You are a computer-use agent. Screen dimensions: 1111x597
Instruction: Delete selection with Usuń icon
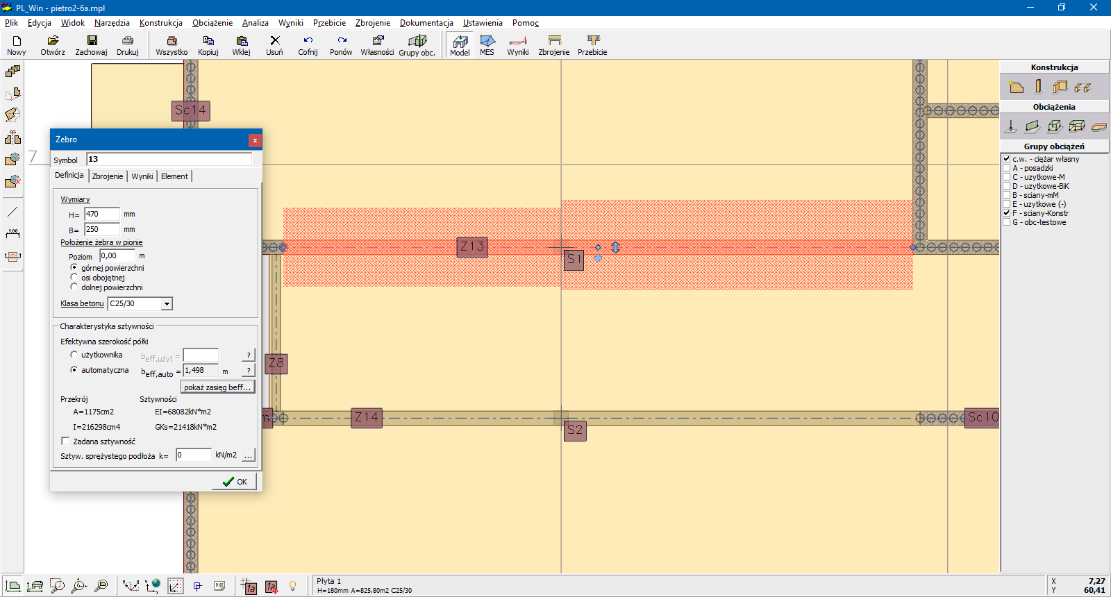[x=275, y=45]
